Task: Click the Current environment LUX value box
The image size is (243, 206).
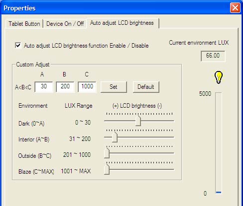Action: (213, 56)
